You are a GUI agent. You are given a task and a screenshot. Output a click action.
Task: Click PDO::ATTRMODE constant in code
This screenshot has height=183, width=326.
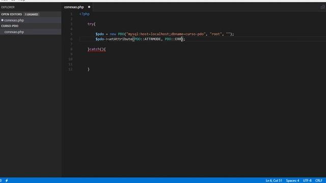click(148, 39)
